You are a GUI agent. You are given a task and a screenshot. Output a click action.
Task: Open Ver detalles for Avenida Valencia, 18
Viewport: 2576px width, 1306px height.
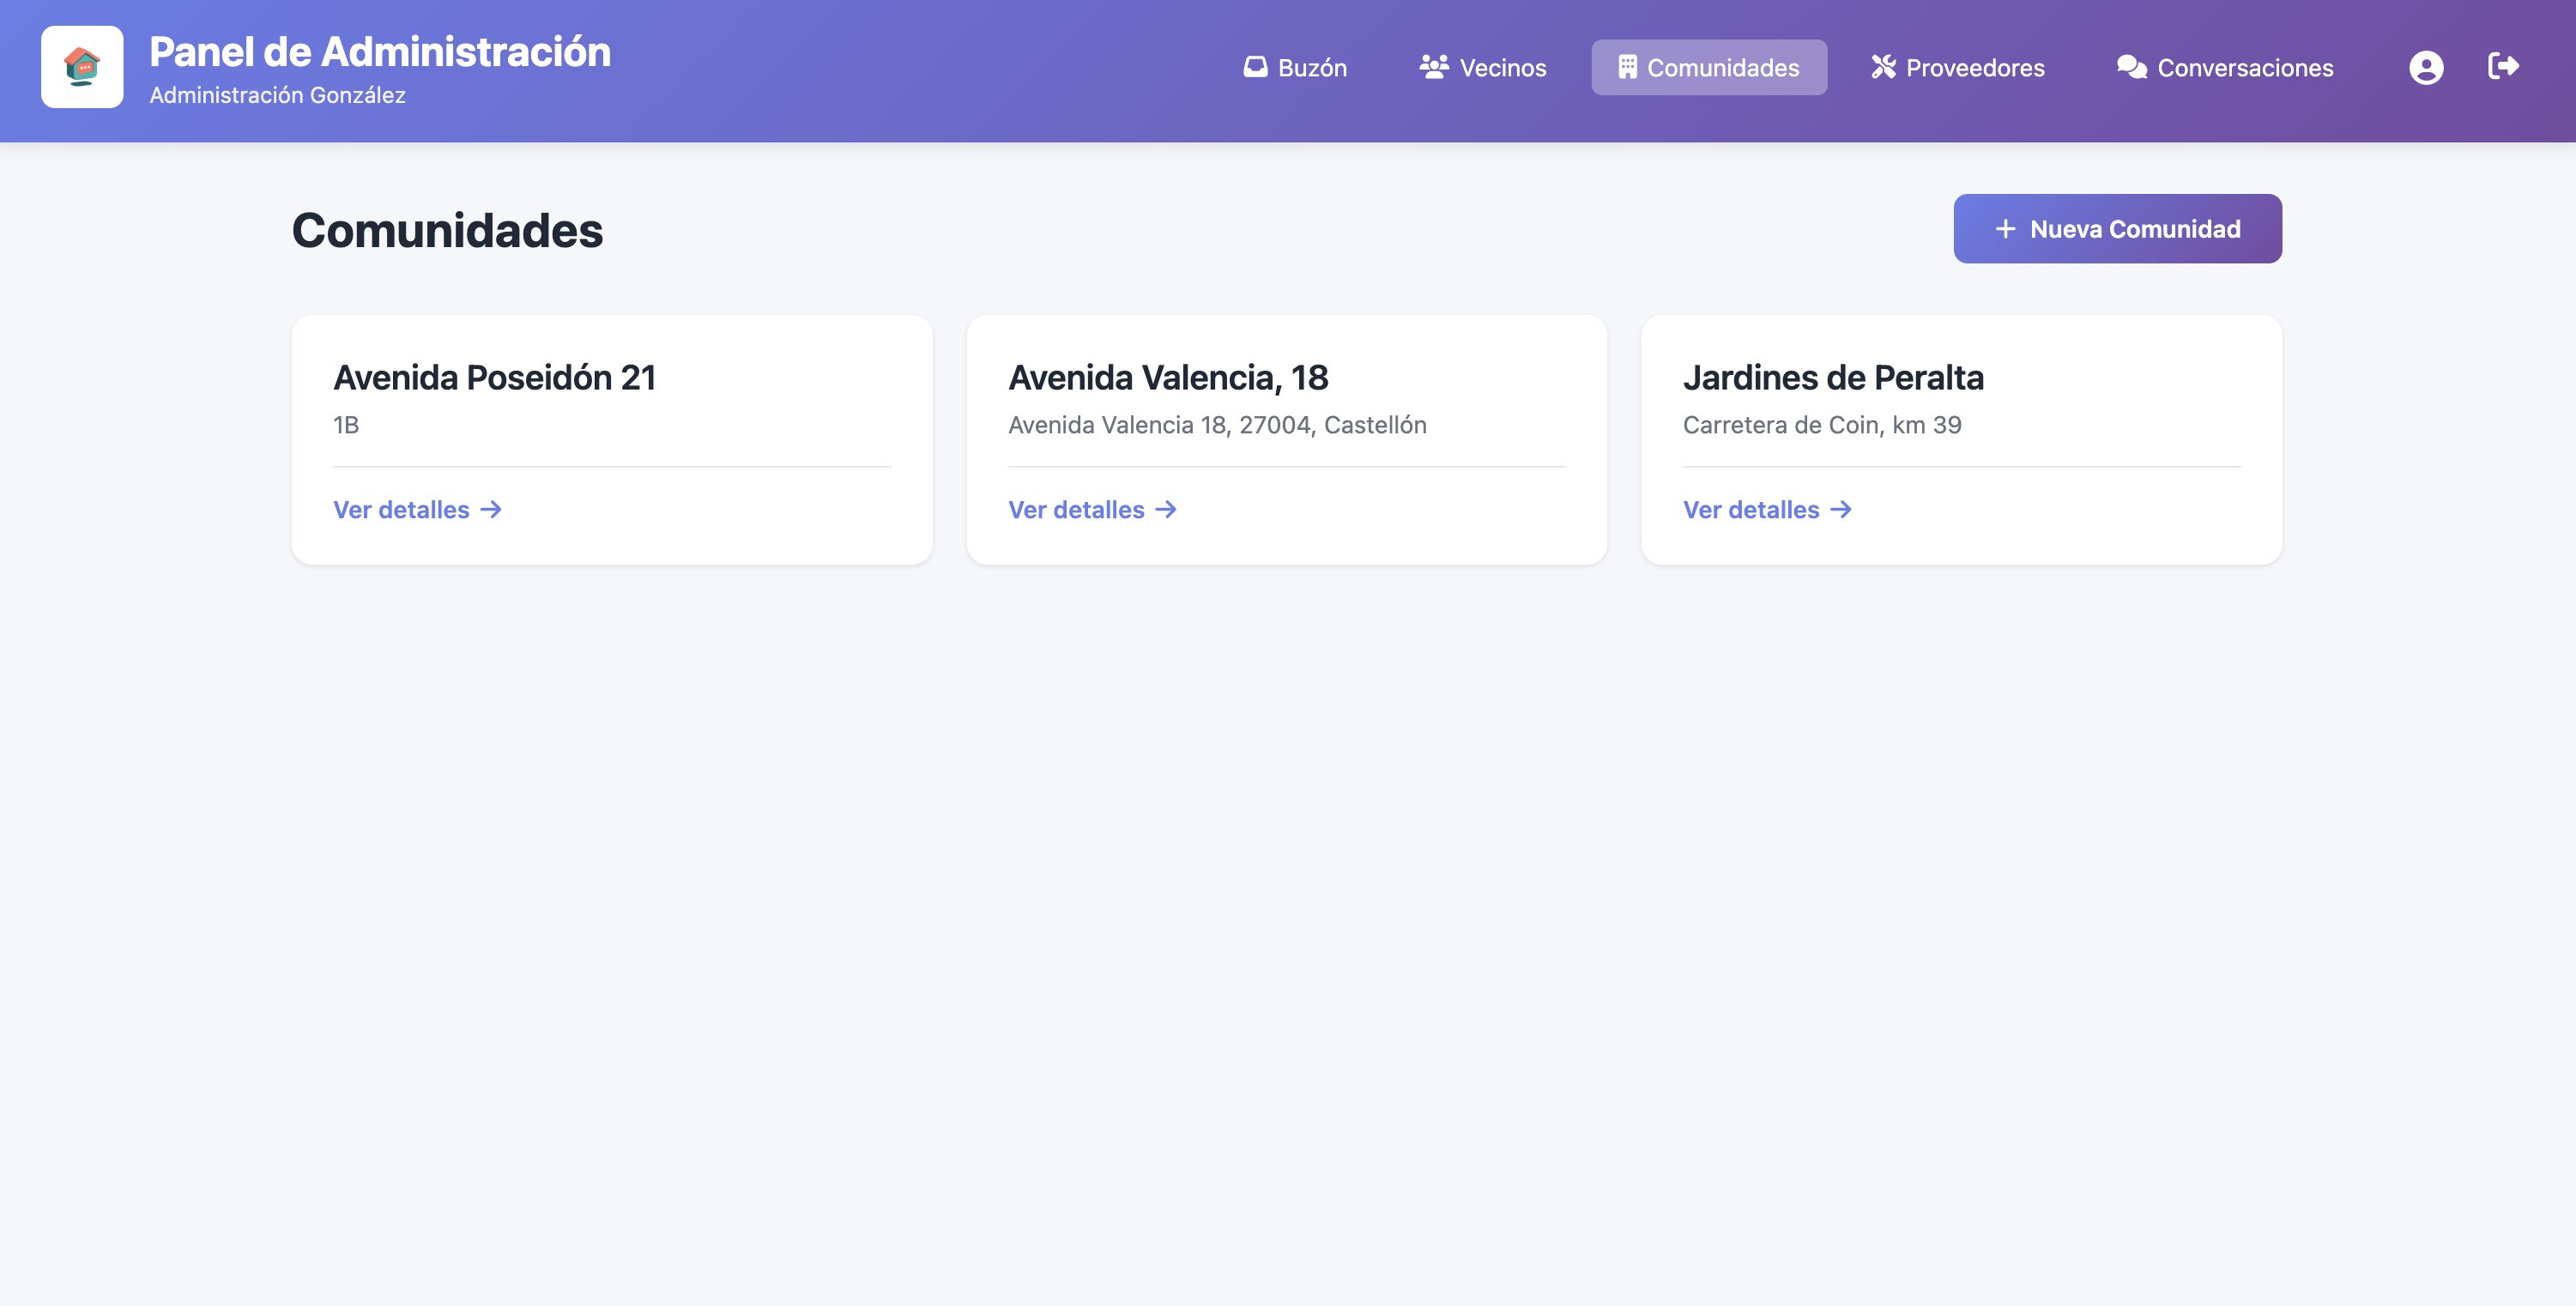(x=1092, y=510)
